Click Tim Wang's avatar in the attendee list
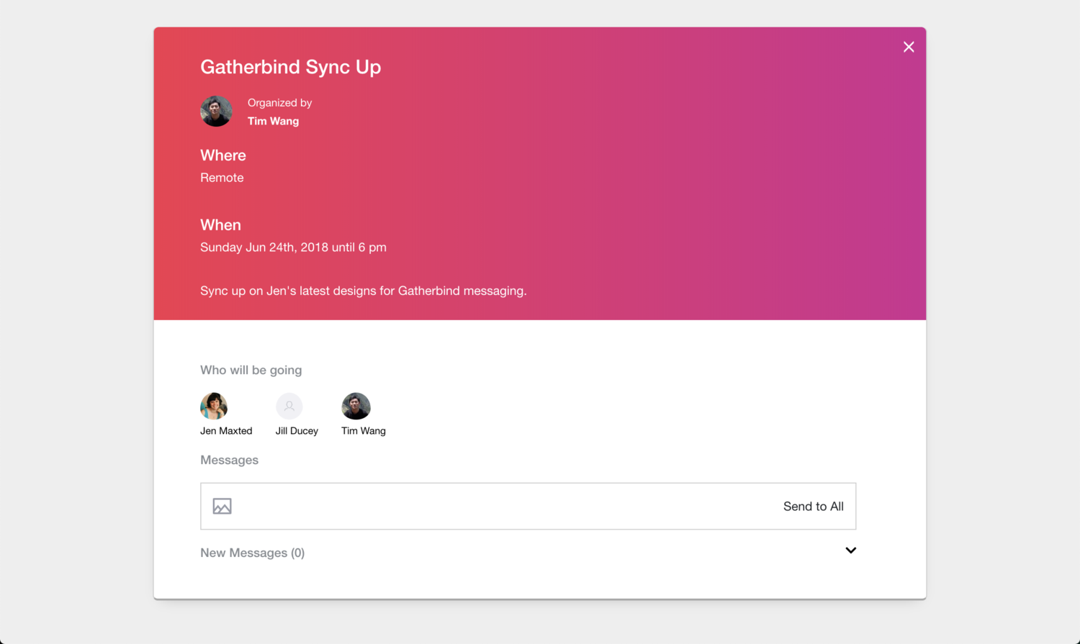 pyautogui.click(x=356, y=407)
